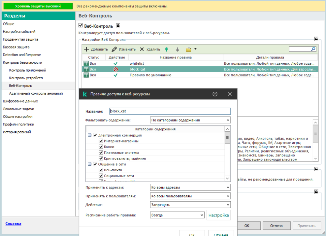Open the Фильтровать содержание dropdown
Screen dimensions: 326x236
click(190, 120)
